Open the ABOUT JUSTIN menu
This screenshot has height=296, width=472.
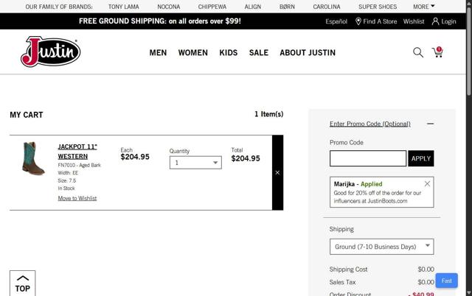click(308, 52)
